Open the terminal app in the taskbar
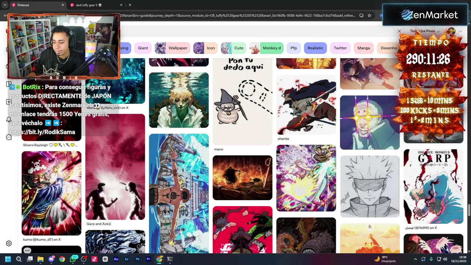 [170, 259]
